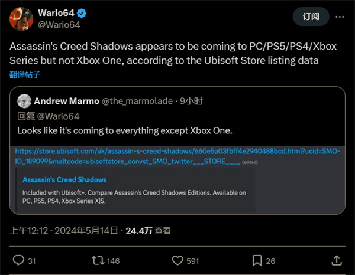Open Andrew Marmo's small avatar
The height and width of the screenshot is (275, 355).
tap(24, 101)
